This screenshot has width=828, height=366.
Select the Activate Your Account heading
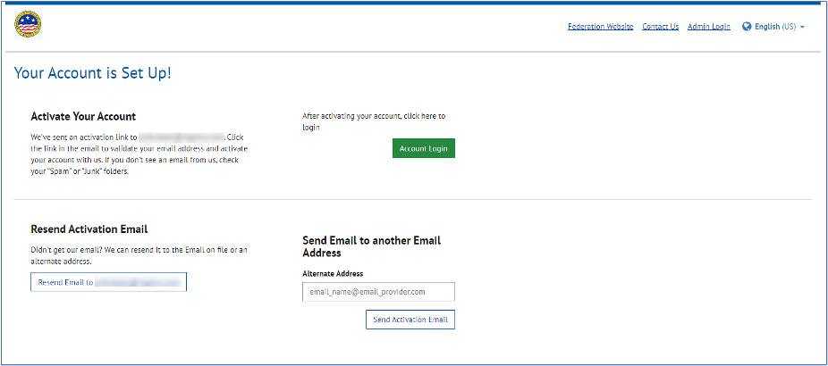(83, 116)
